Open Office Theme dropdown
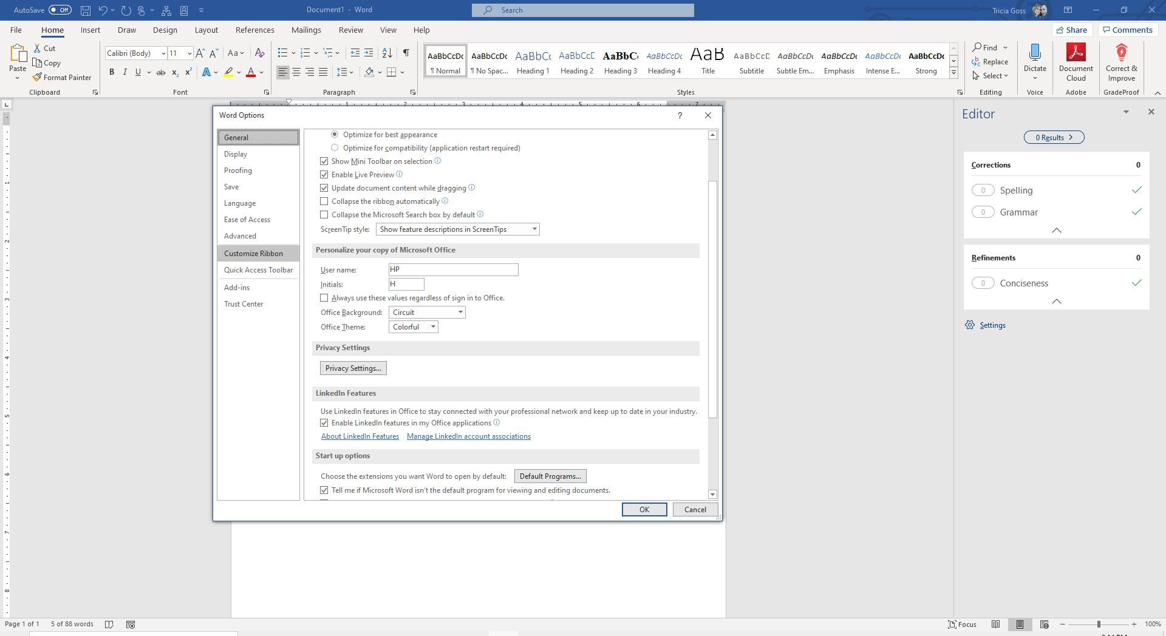Screen dimensions: 1166x636 tap(413, 327)
